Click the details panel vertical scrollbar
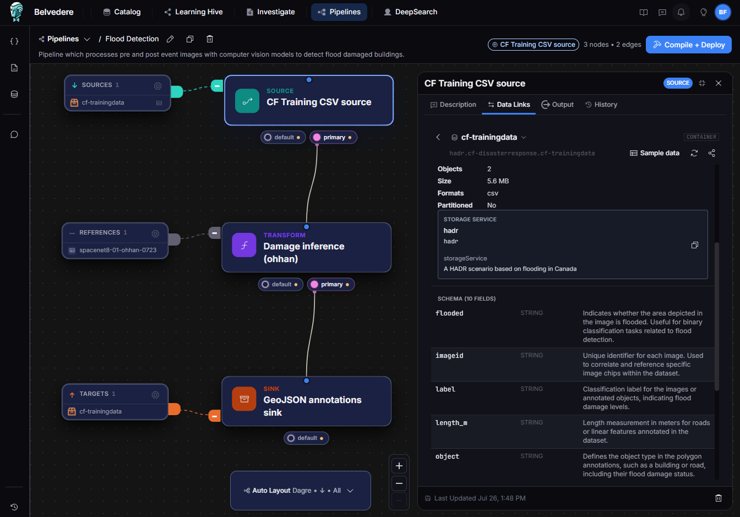This screenshot has height=517, width=740. pyautogui.click(x=717, y=317)
